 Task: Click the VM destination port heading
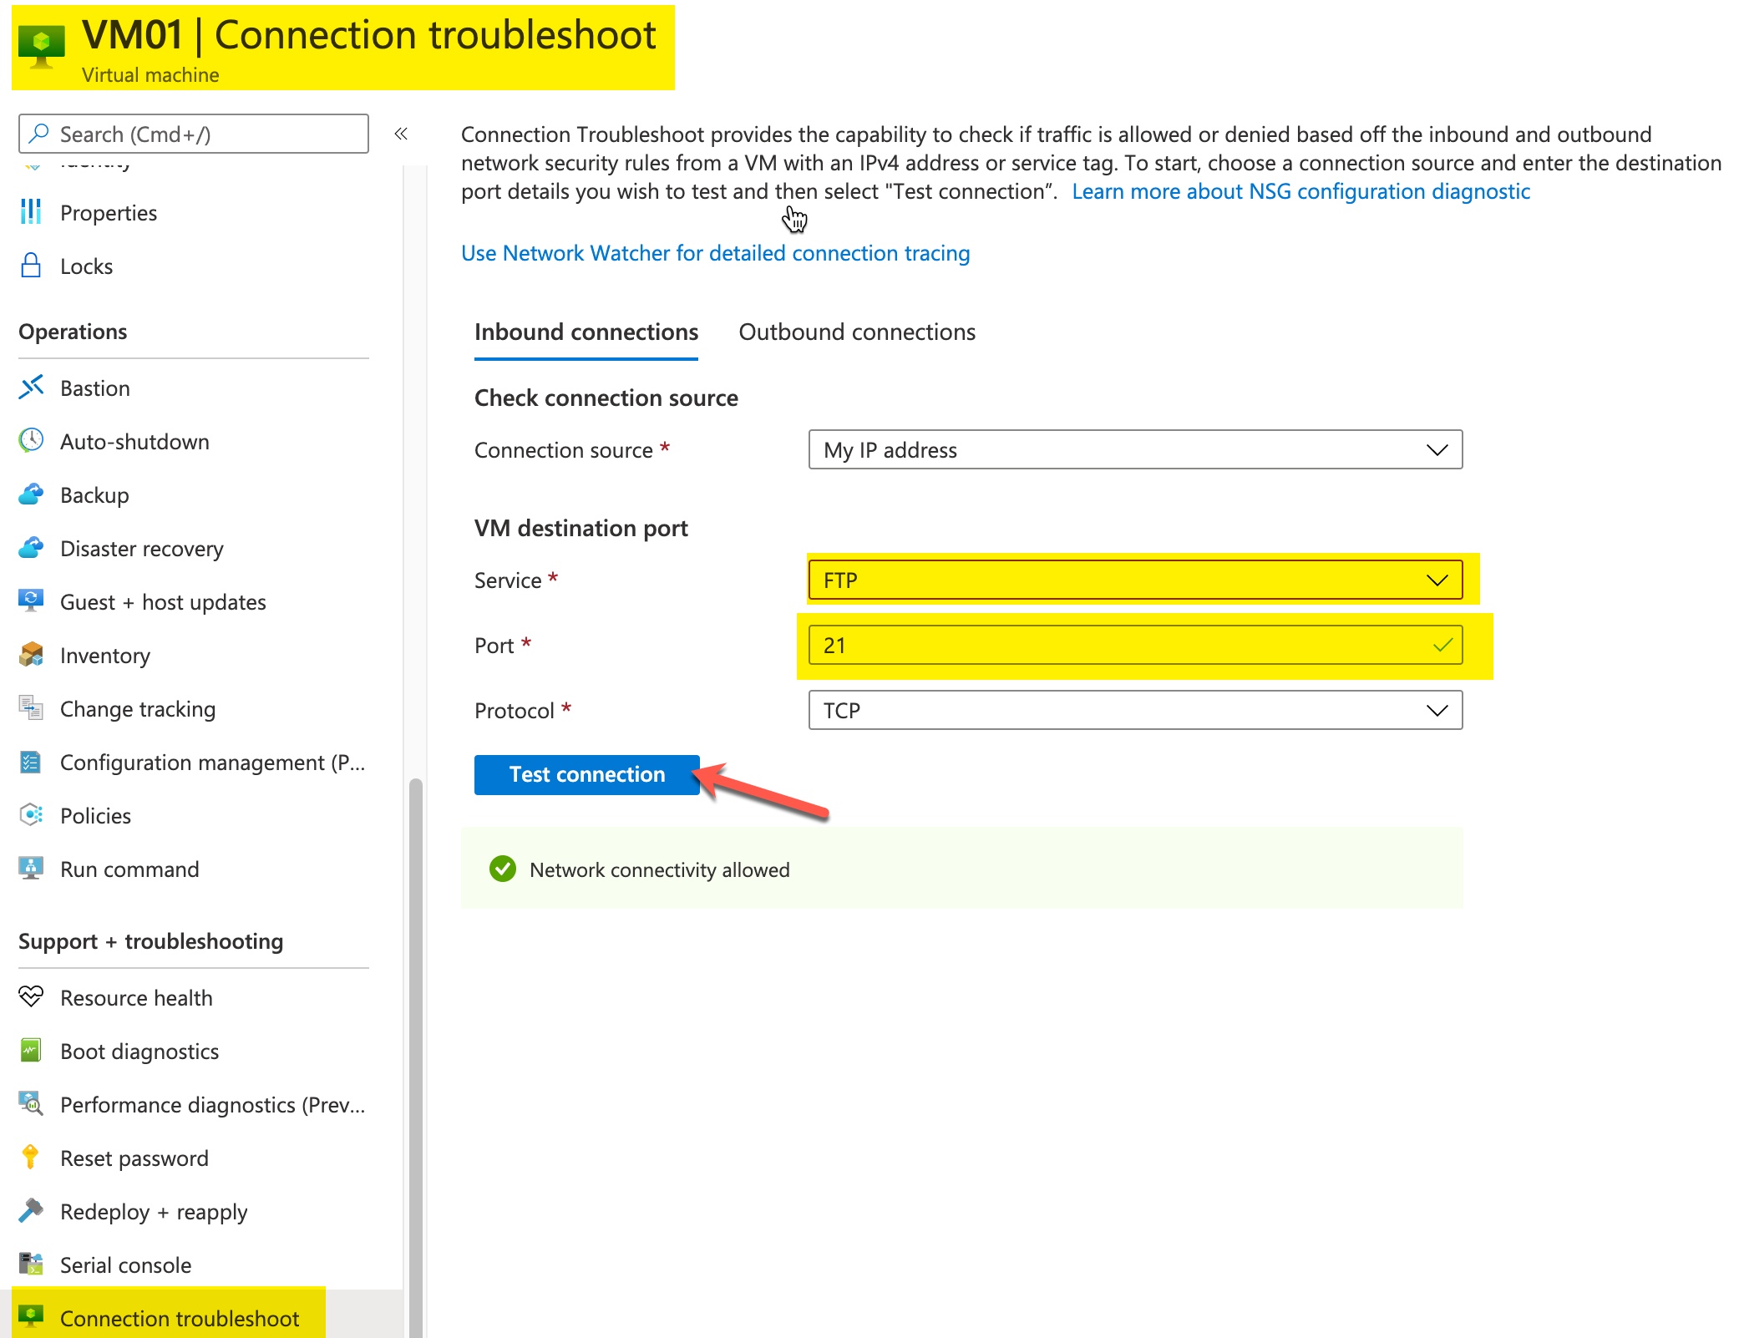coord(581,528)
